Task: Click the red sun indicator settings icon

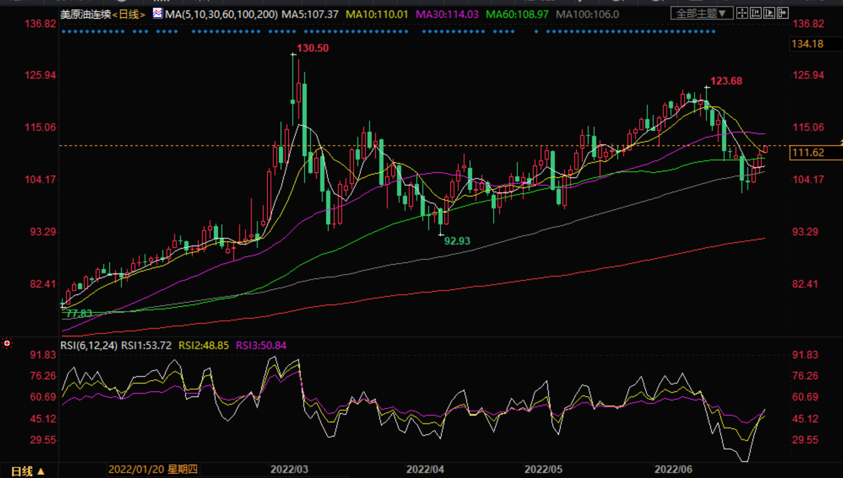Action: coord(7,343)
